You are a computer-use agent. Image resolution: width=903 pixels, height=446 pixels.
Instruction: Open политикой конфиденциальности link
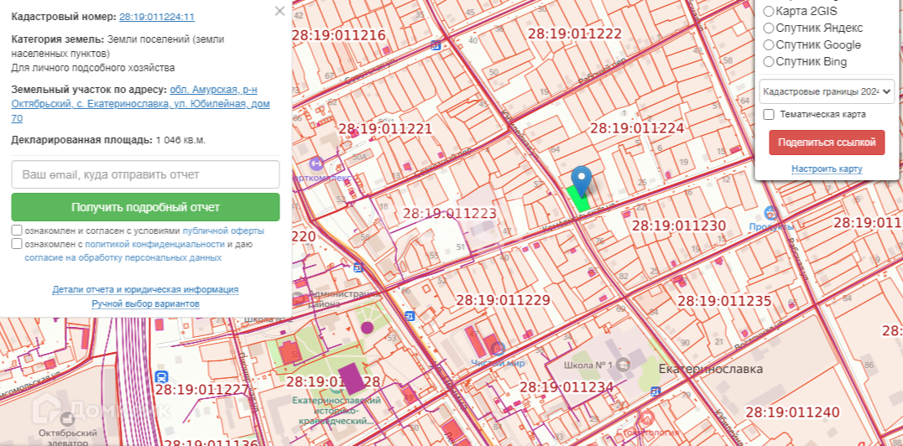(155, 245)
